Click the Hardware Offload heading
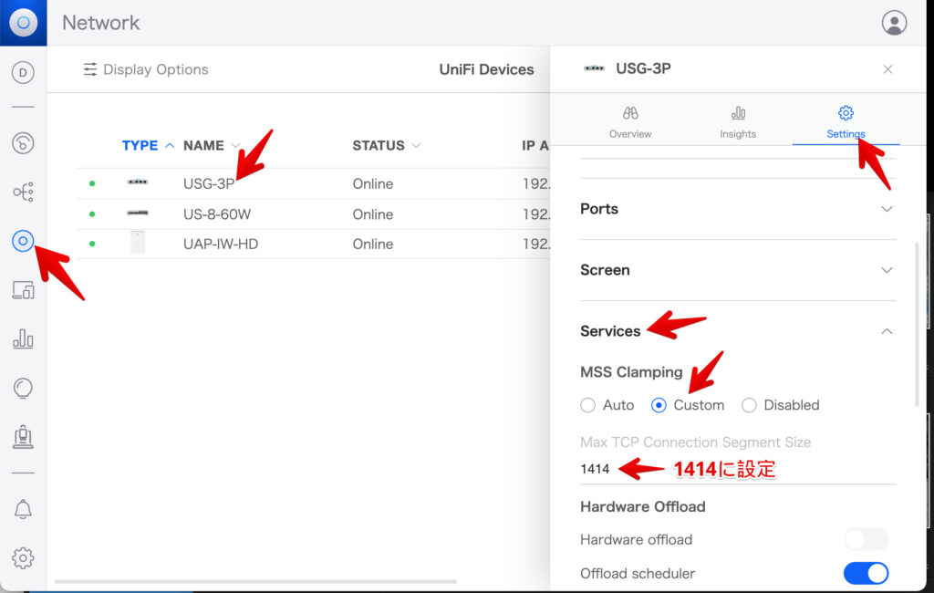This screenshot has height=593, width=934. click(x=643, y=506)
